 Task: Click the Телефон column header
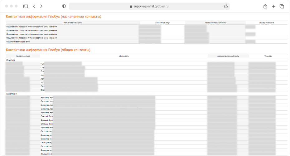click(x=268, y=56)
